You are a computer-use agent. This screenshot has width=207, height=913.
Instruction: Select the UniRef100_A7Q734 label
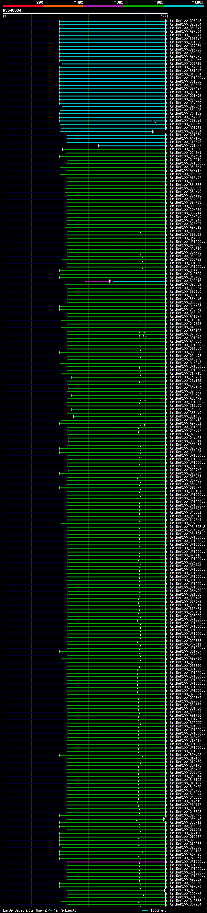(x=186, y=46)
